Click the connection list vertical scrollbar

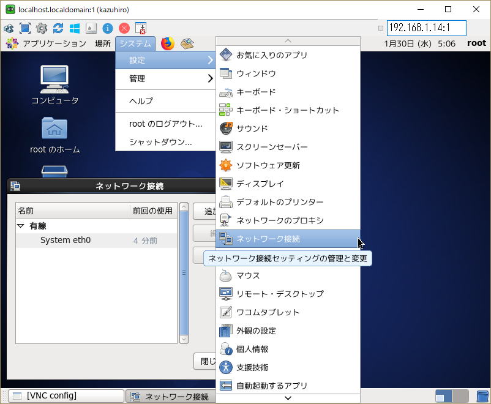tap(184, 273)
